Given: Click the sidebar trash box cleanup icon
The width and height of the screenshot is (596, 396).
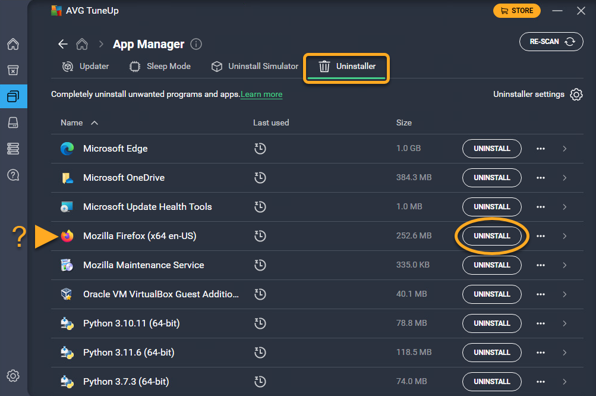Looking at the screenshot, I should 13,70.
